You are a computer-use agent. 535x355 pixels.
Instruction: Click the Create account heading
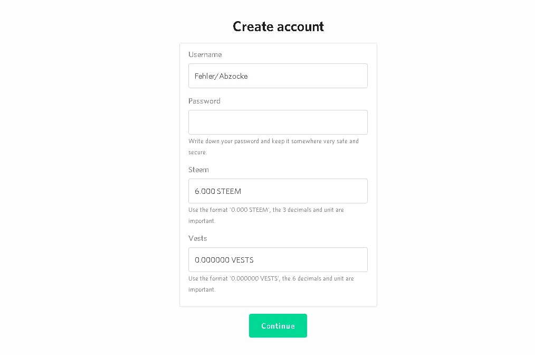click(x=278, y=26)
